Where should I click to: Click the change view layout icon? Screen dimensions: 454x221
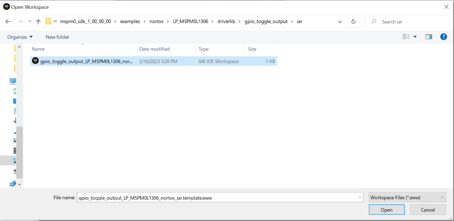(406, 37)
